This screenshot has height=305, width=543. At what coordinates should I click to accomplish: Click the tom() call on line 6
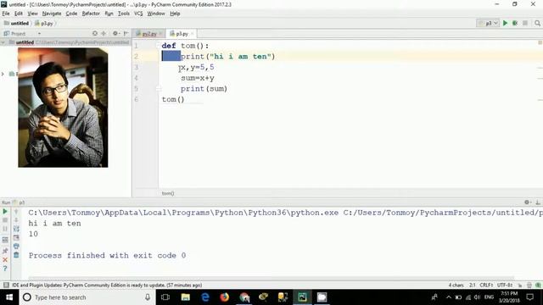(173, 100)
